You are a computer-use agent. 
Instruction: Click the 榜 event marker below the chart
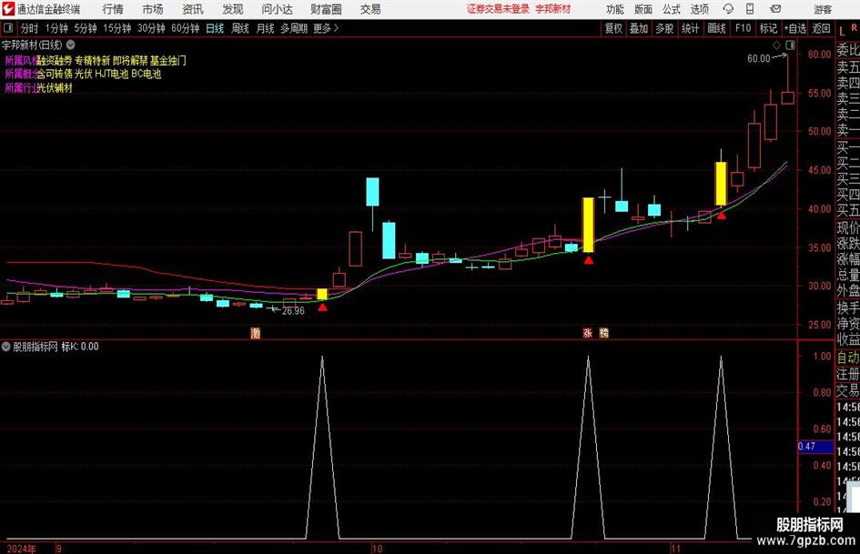(x=604, y=333)
